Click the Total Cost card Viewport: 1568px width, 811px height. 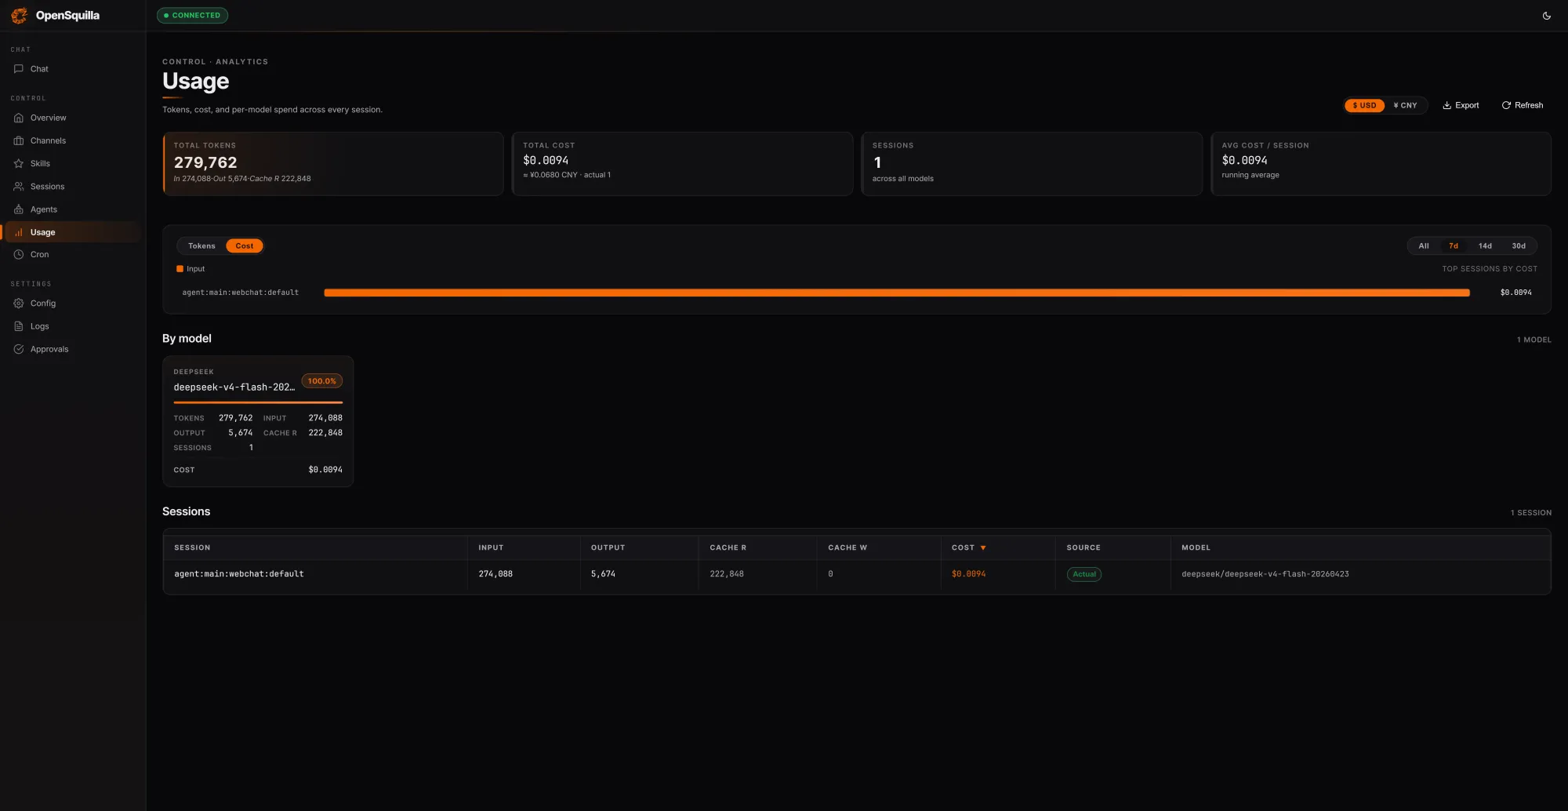[x=682, y=163]
